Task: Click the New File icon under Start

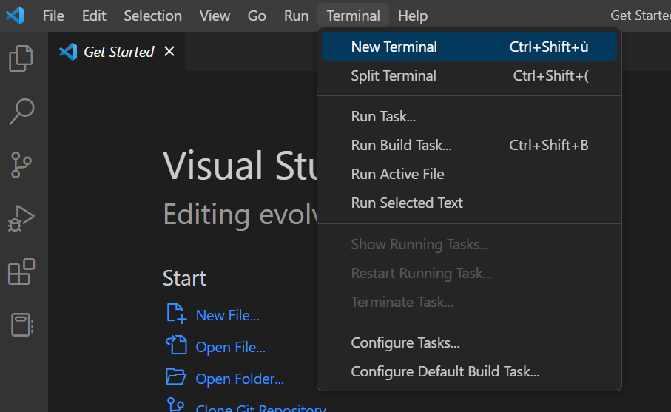Action: [176, 314]
